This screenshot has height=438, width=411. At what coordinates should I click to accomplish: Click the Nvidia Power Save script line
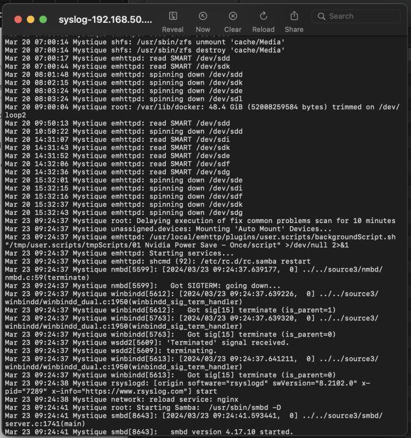177,245
